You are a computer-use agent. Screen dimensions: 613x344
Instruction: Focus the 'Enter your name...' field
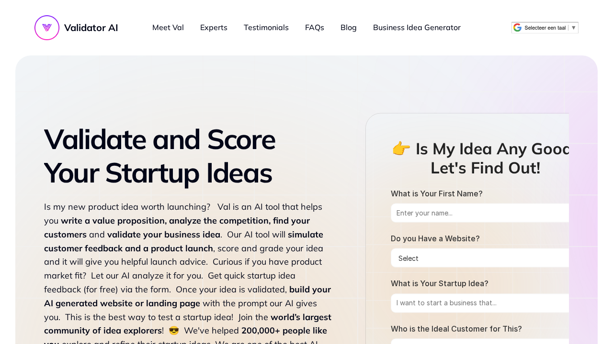[x=480, y=213]
